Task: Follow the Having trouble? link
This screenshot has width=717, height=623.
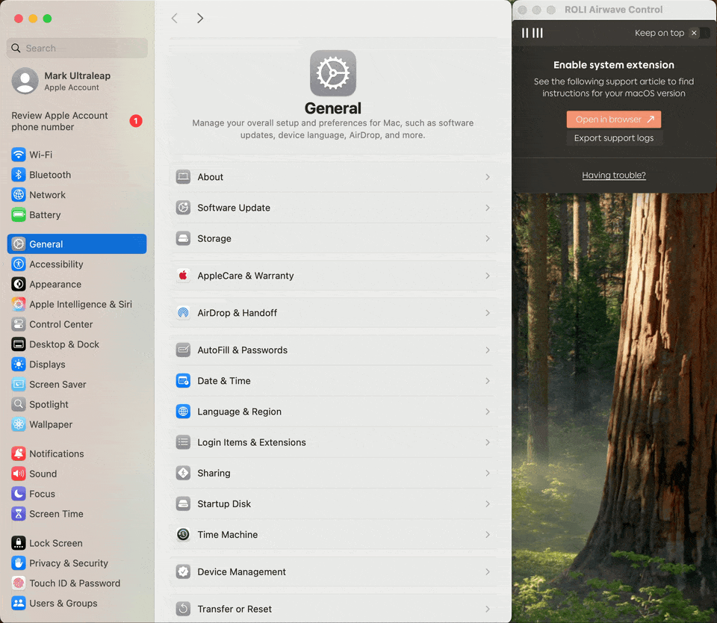Action: tap(614, 176)
